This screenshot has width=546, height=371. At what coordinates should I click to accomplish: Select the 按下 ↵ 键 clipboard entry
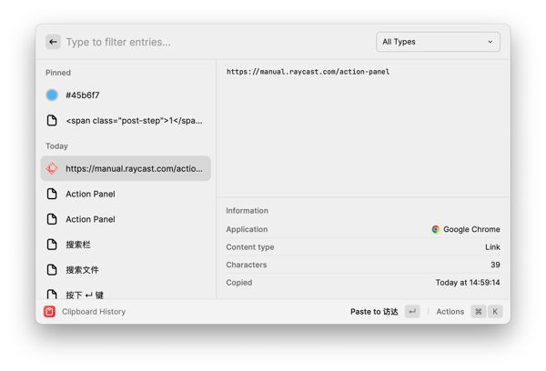coord(126,295)
